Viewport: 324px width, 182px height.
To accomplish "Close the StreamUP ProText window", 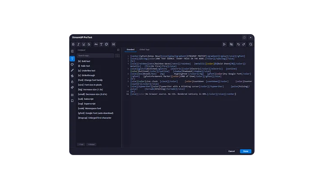I will (251, 38).
